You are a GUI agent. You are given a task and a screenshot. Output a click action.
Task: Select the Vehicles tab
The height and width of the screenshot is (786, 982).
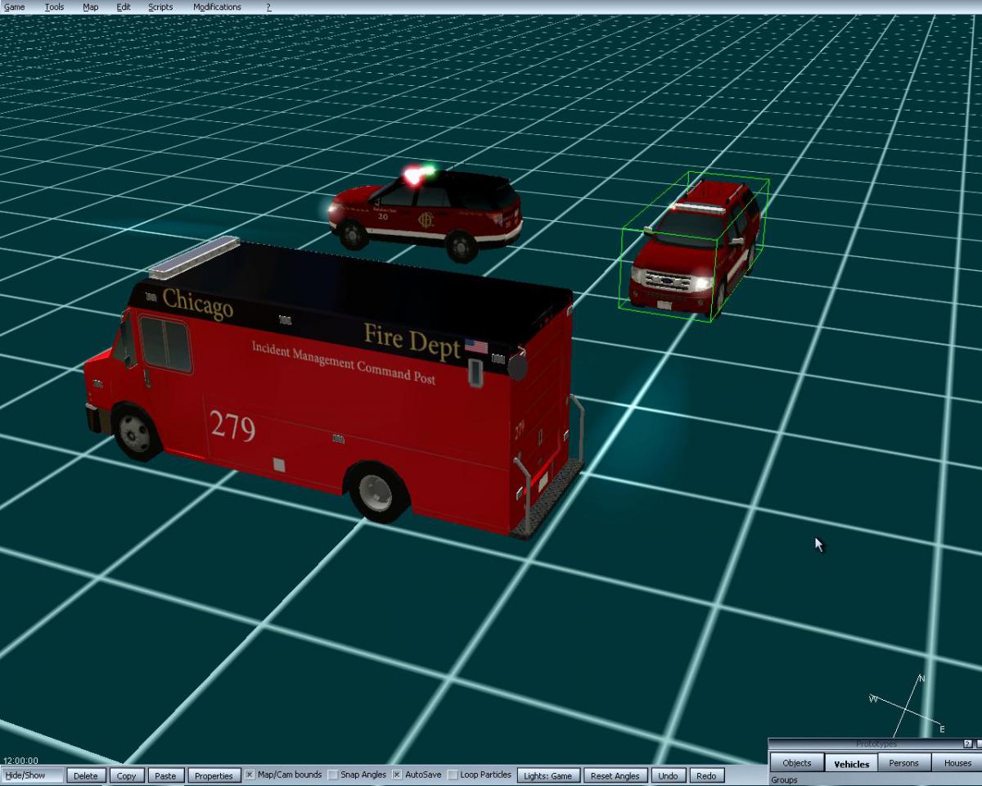(851, 763)
